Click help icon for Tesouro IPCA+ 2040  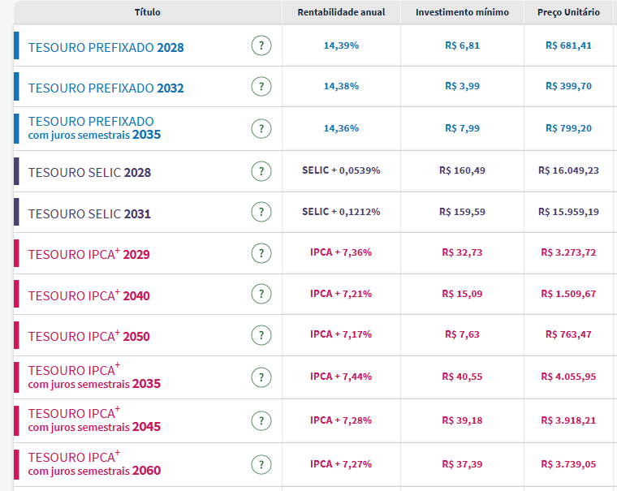(261, 294)
